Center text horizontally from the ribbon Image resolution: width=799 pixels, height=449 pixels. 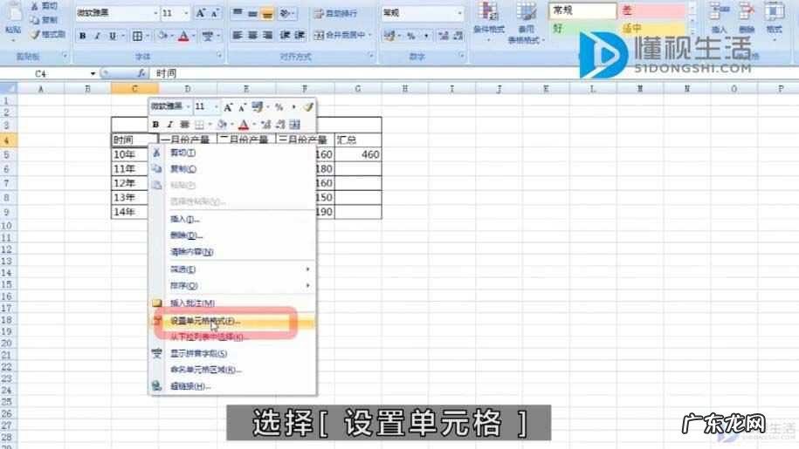click(252, 35)
